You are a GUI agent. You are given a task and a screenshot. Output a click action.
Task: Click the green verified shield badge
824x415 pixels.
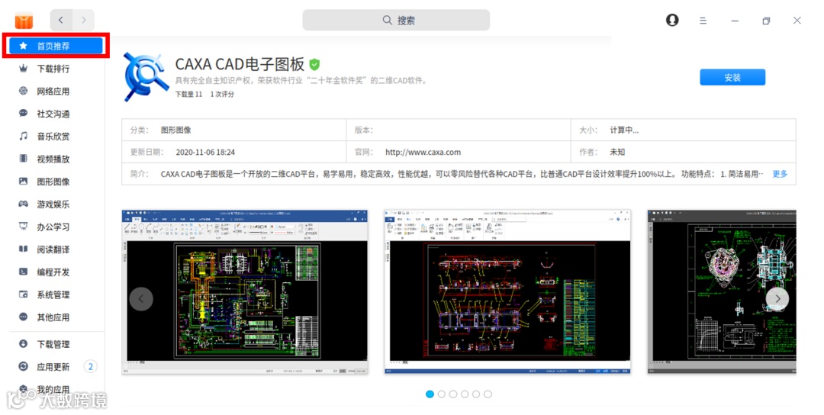point(314,65)
